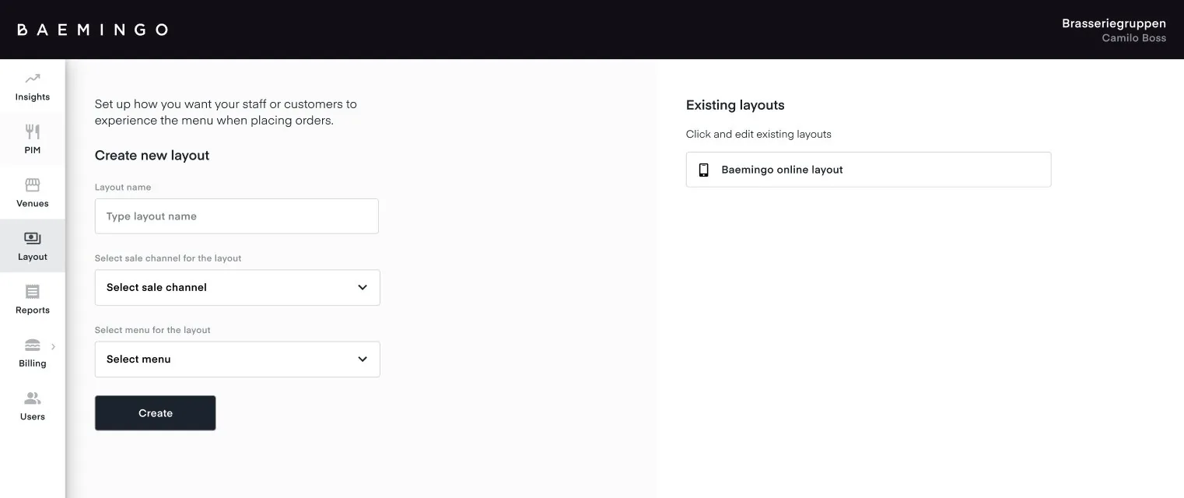Screen dimensions: 1184x498
Task: Open the Baemingo online layout entry
Action: tap(868, 170)
